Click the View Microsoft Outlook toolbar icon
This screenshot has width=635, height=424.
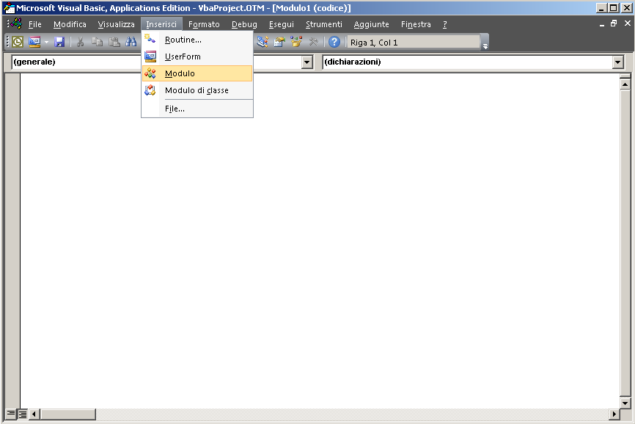(x=18, y=42)
